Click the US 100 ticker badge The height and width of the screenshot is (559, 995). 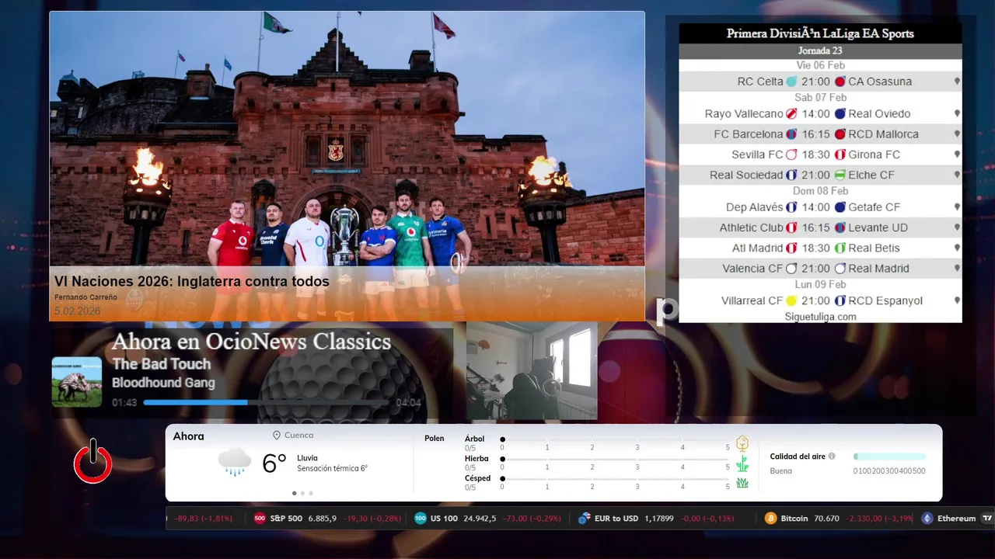(x=421, y=519)
